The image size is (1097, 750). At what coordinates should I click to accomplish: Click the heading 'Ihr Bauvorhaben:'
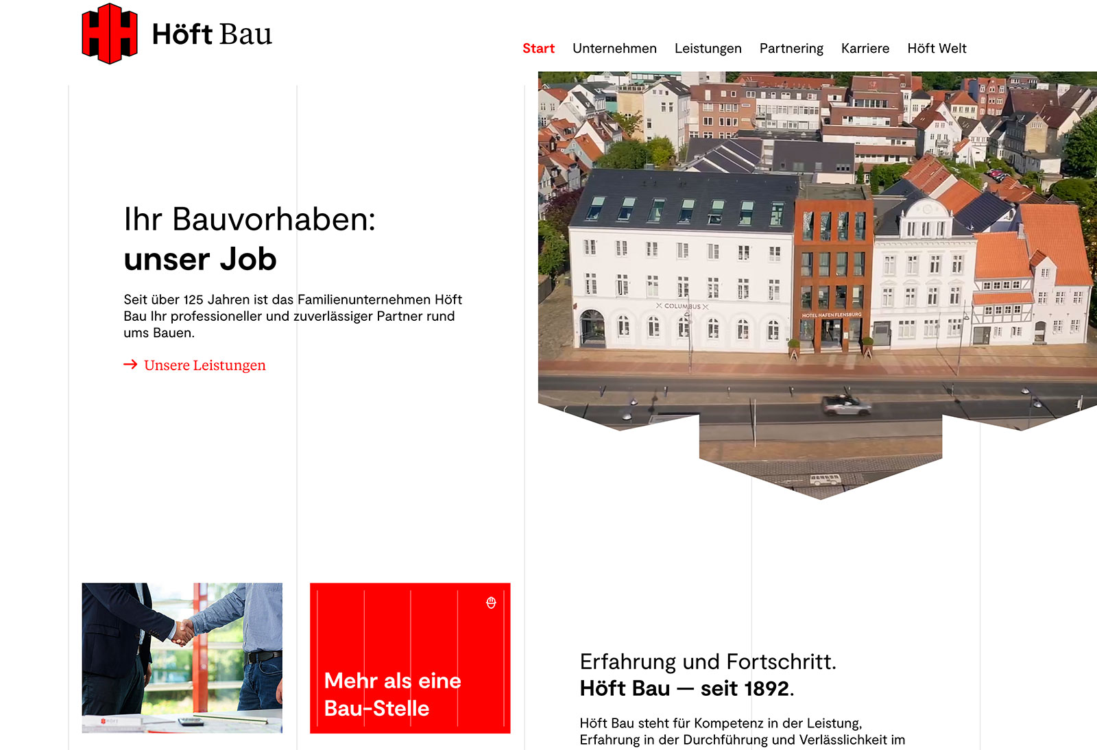250,219
